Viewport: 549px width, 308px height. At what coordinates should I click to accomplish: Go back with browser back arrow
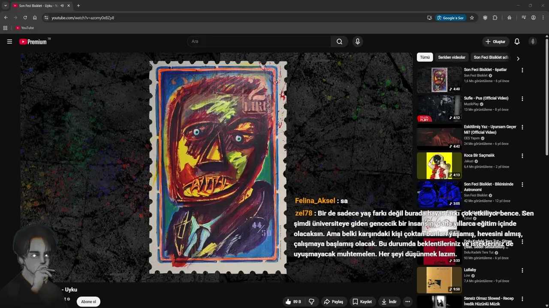[x=6, y=18]
